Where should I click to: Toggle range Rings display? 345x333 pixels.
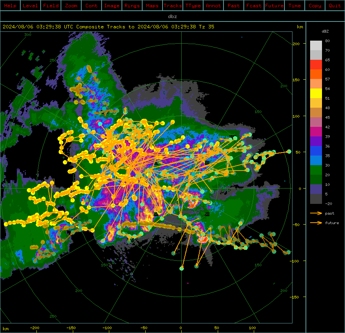[132, 6]
